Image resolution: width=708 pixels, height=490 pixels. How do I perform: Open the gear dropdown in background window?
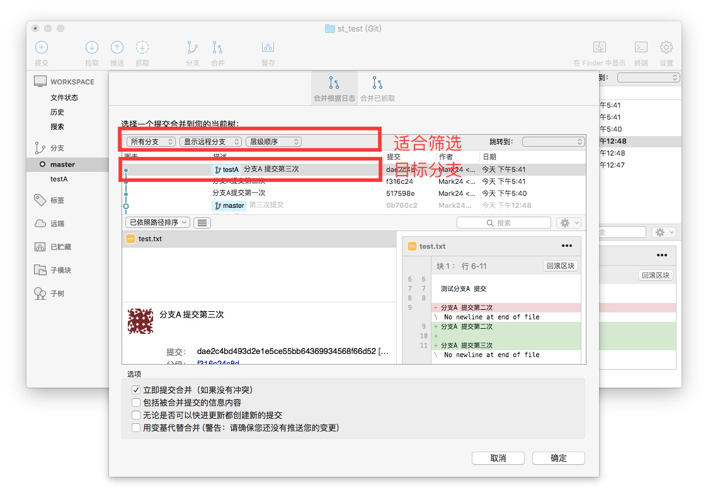click(x=664, y=232)
